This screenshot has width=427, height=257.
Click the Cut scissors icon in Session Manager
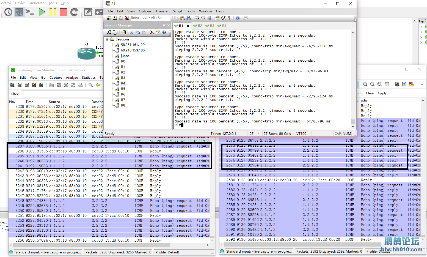131,32
